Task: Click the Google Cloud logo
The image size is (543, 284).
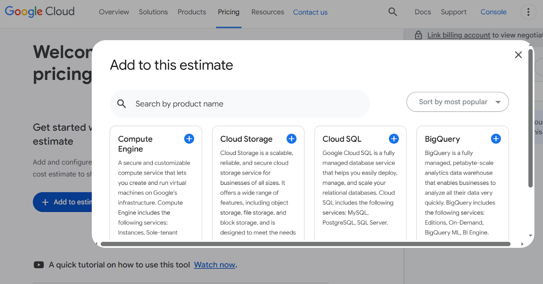Action: coord(40,12)
